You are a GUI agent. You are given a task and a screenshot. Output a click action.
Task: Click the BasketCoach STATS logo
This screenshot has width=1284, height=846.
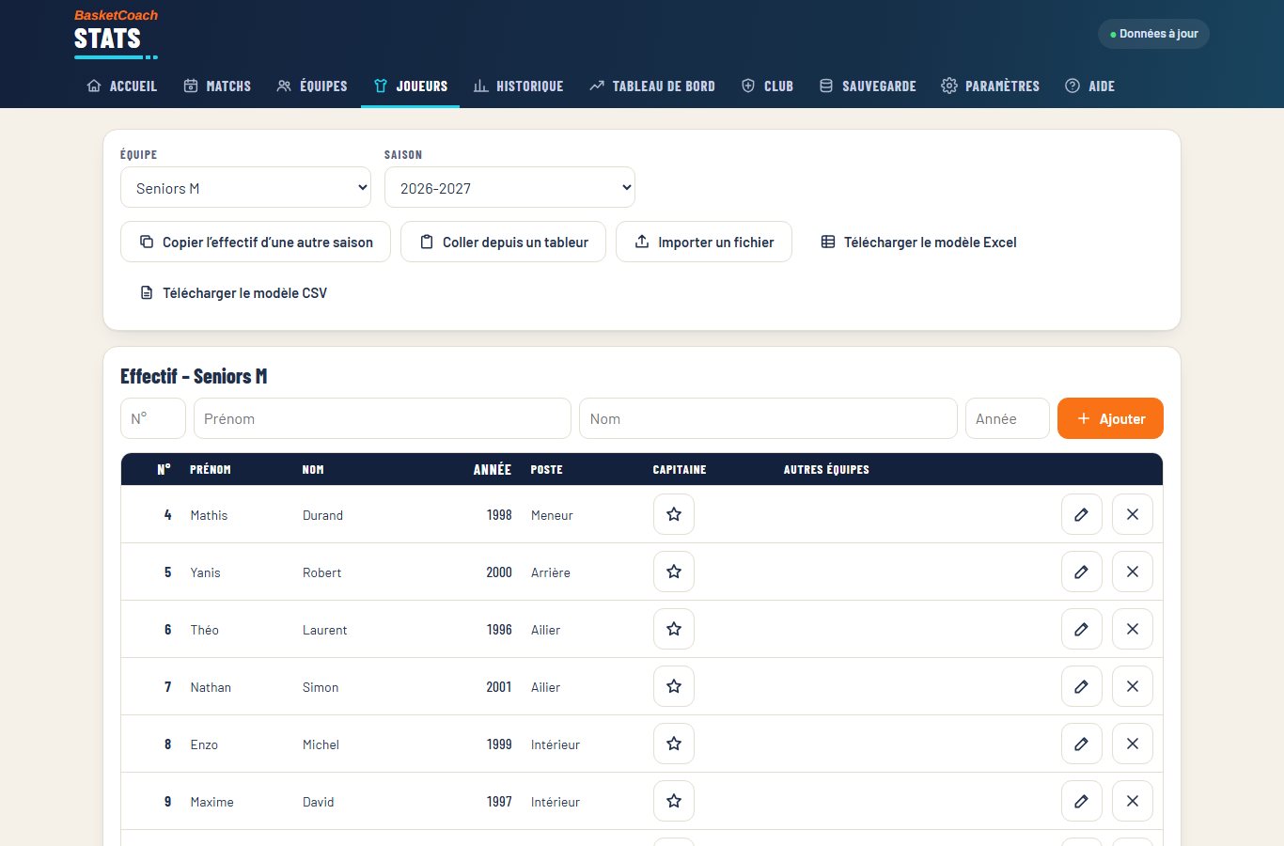116,33
